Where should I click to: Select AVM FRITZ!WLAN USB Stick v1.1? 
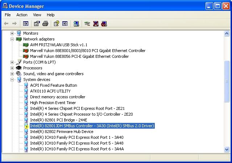click(59, 45)
